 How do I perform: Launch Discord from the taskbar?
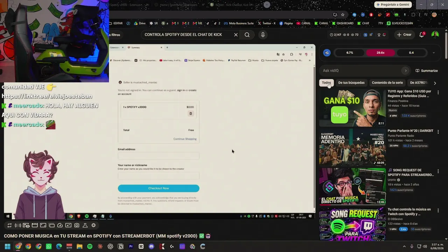click(151, 246)
